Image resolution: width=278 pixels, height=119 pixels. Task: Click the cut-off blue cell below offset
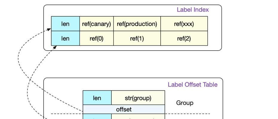[x=97, y=116]
